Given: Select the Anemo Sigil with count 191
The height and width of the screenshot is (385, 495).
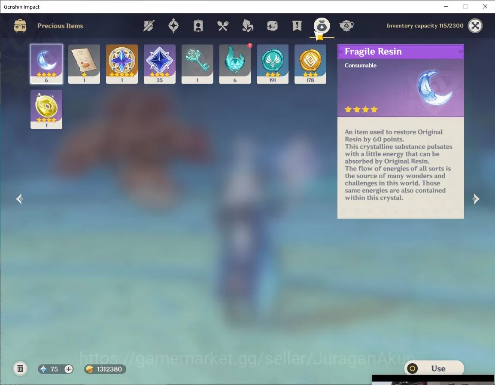Looking at the screenshot, I should (273, 64).
